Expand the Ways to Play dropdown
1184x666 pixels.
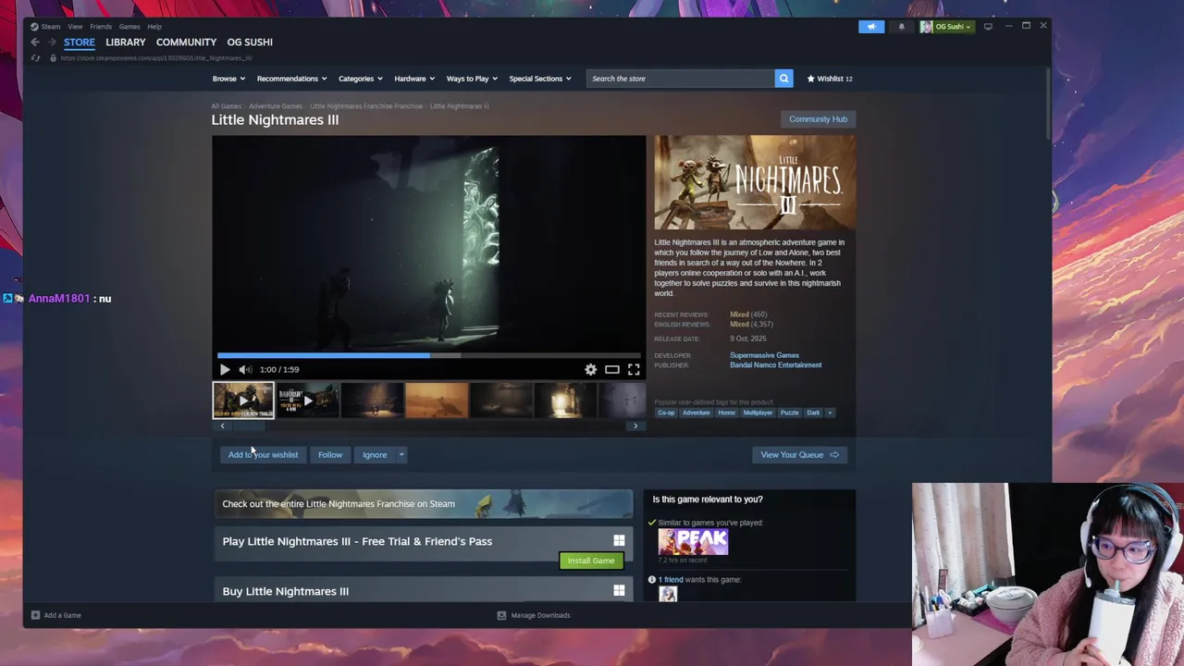(x=472, y=79)
